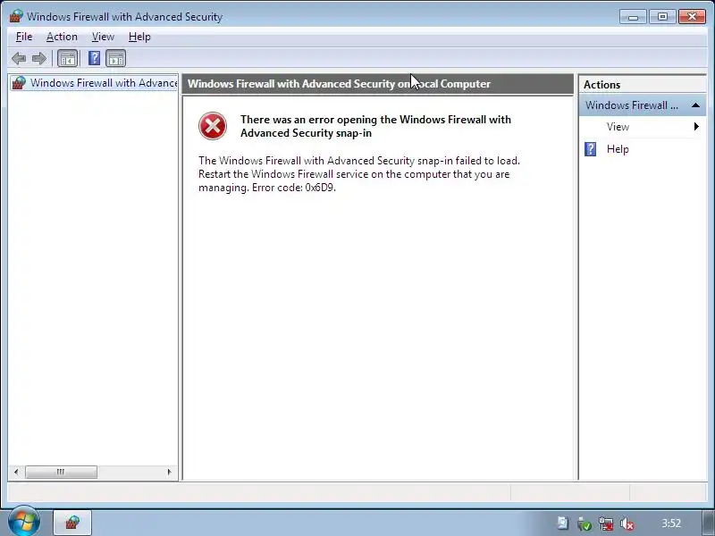
Task: Toggle the Show/Hide Console Tree toolbar button
Action: tap(68, 58)
